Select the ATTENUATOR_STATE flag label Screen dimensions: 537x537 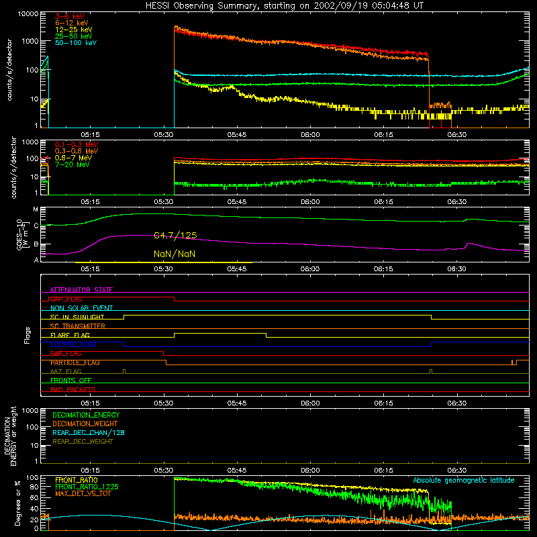click(81, 290)
